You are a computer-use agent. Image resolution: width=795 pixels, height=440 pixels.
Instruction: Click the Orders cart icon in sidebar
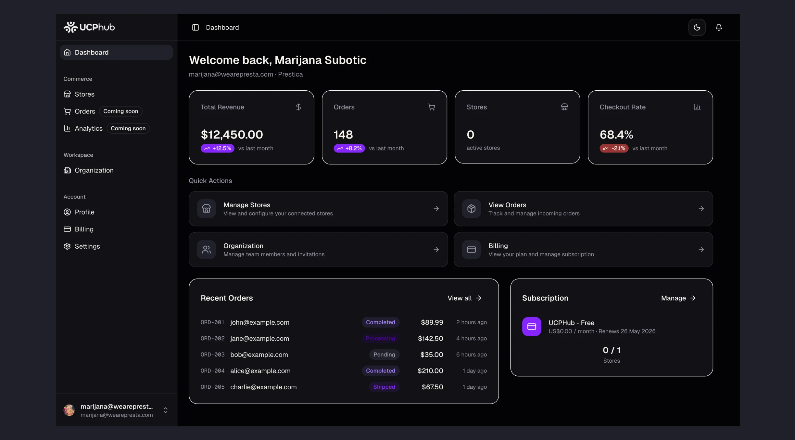[67, 111]
